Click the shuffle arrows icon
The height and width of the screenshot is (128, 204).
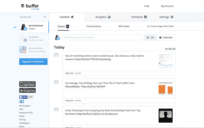click(x=174, y=49)
